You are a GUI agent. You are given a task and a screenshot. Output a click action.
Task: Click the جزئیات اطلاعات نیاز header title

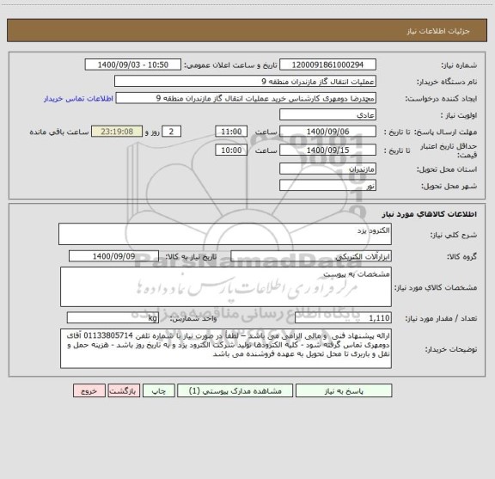(438, 31)
